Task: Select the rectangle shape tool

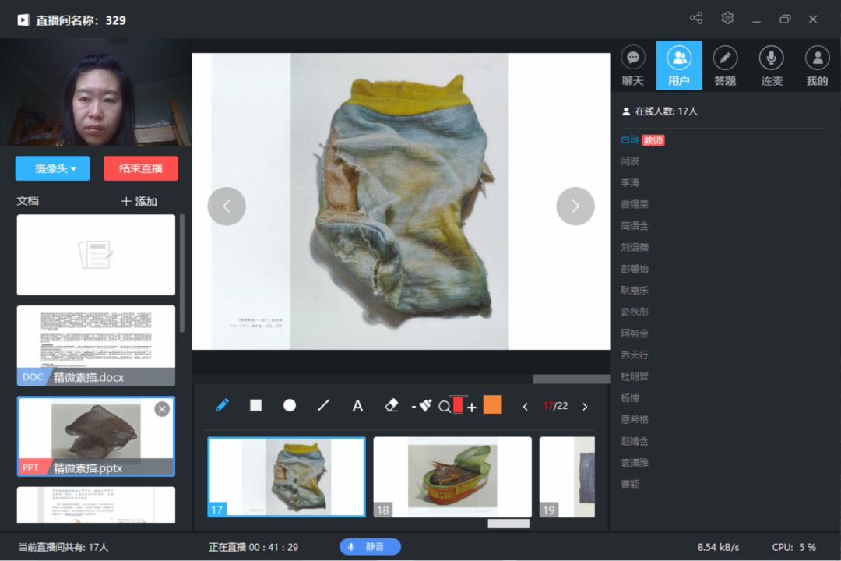Action: (255, 405)
